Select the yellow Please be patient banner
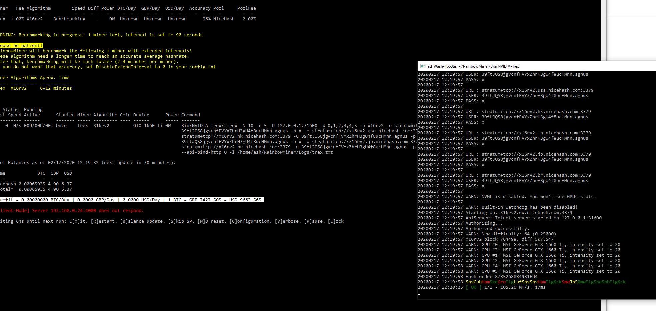Viewport: 656px width, 311px height. click(21, 45)
